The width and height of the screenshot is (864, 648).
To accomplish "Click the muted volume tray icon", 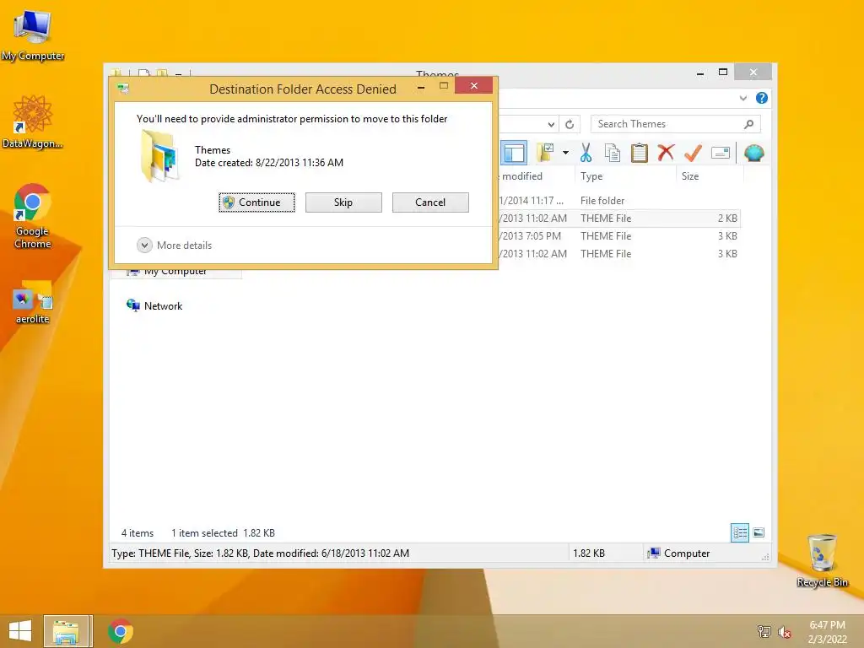I will [784, 631].
